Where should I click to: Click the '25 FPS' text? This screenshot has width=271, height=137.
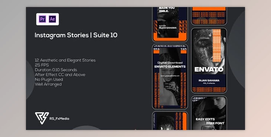(42, 65)
